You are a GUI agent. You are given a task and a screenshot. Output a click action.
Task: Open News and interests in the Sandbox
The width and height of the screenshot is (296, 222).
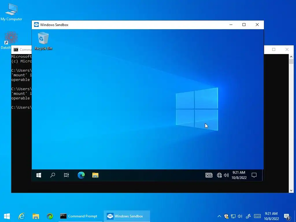(209, 175)
